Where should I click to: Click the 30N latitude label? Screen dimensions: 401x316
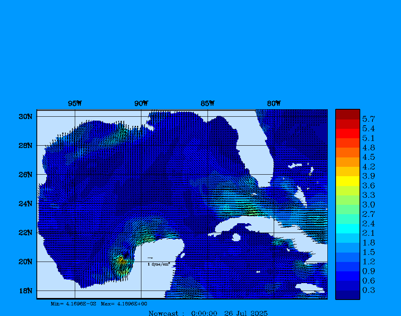(x=25, y=117)
